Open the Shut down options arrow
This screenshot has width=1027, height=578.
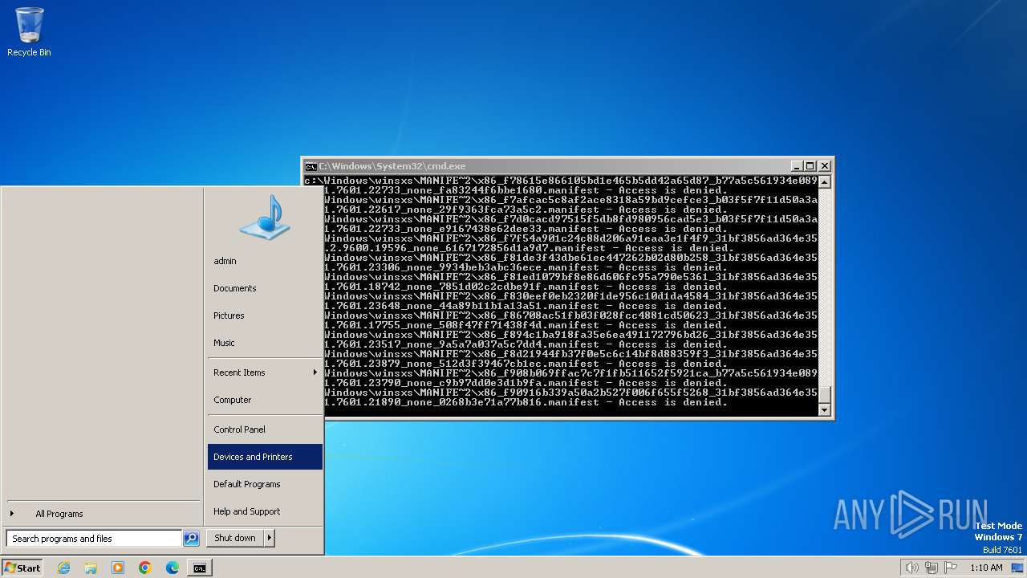click(270, 538)
